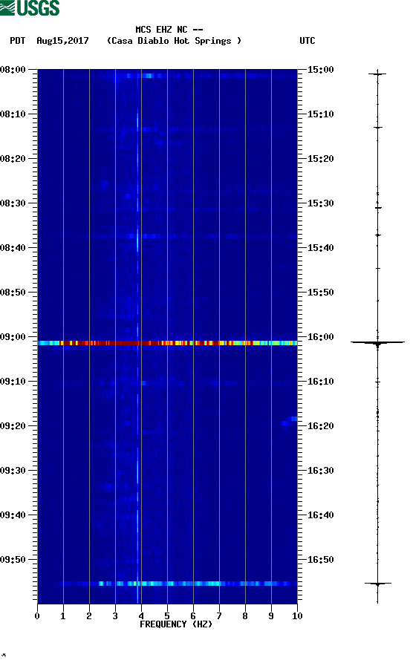The image size is (410, 663).
Task: Click the 'PDT' timezone label
Action: click(x=17, y=41)
